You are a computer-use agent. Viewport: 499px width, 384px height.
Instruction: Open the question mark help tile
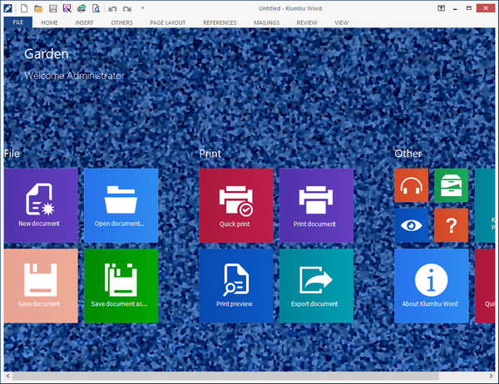pos(451,225)
